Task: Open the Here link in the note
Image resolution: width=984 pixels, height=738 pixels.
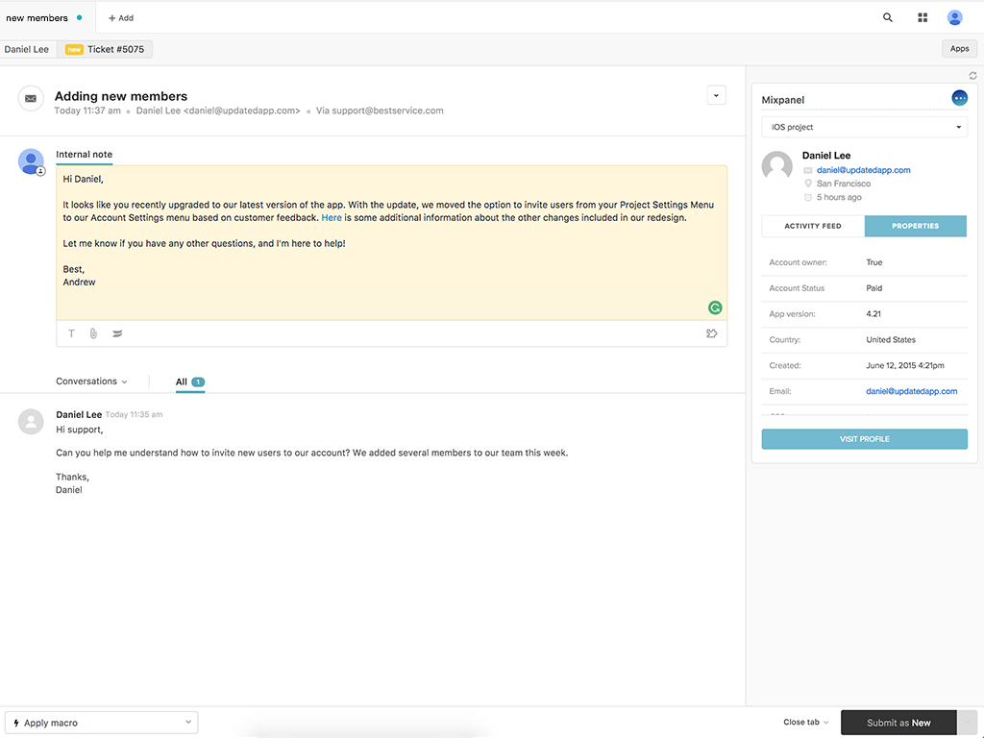Action: pos(331,218)
